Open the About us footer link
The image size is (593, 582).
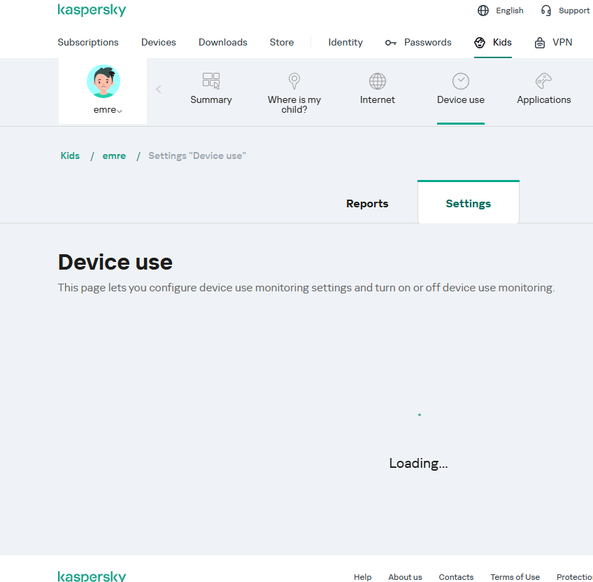(405, 577)
